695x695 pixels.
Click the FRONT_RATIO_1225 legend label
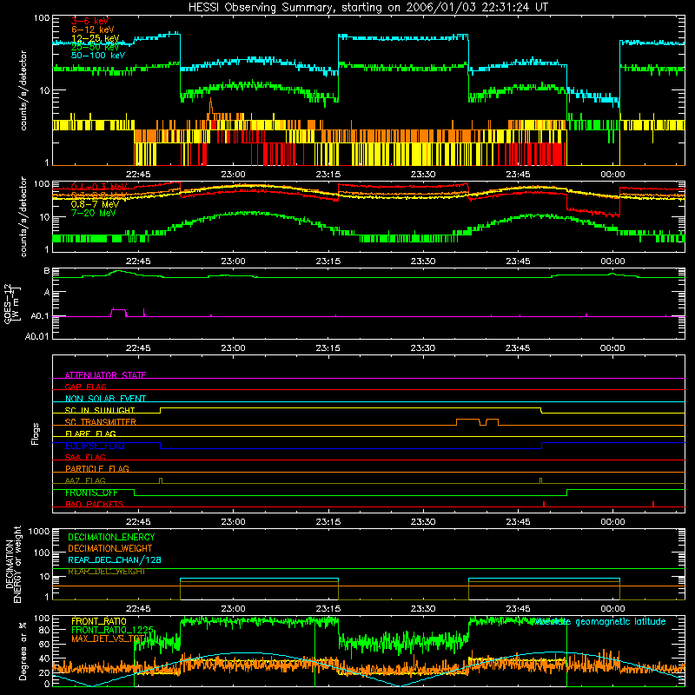click(x=112, y=630)
